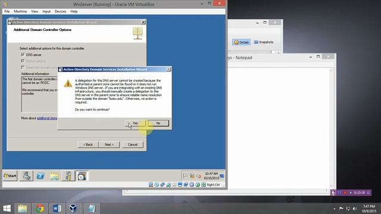Open the File menu in VirtualBox
The height and width of the screenshot is (214, 381).
[7, 11]
